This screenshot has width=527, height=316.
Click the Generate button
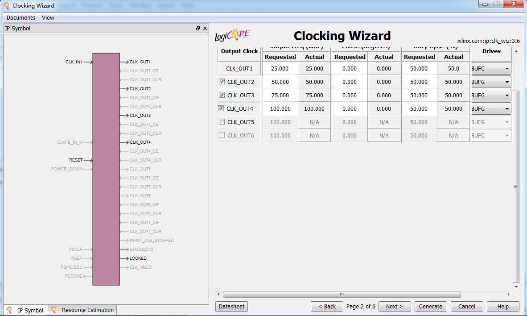tap(431, 306)
